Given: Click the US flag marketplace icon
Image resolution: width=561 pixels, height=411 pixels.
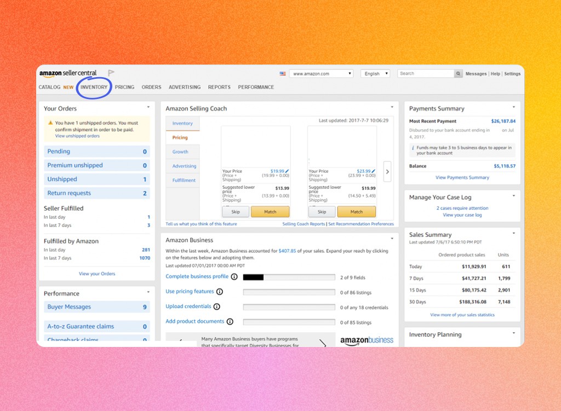Looking at the screenshot, I should 283,74.
